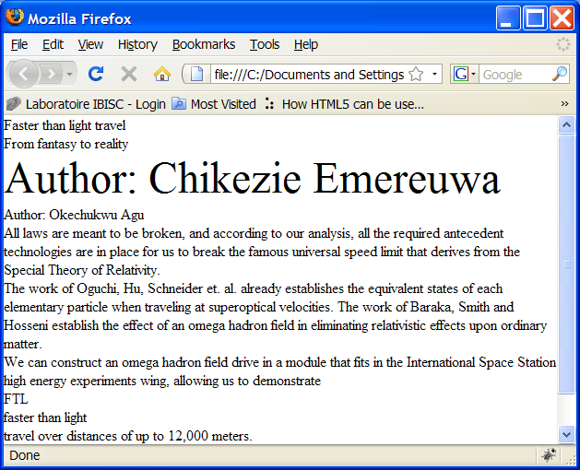The height and width of the screenshot is (470, 580).
Task: Maximize the Firefox window
Action: (535, 18)
